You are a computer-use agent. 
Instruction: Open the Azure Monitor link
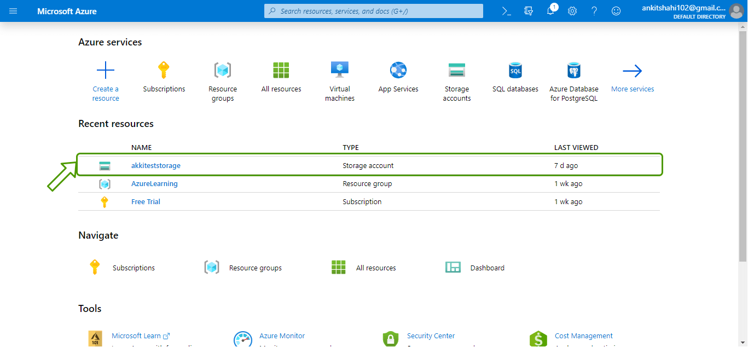[282, 336]
